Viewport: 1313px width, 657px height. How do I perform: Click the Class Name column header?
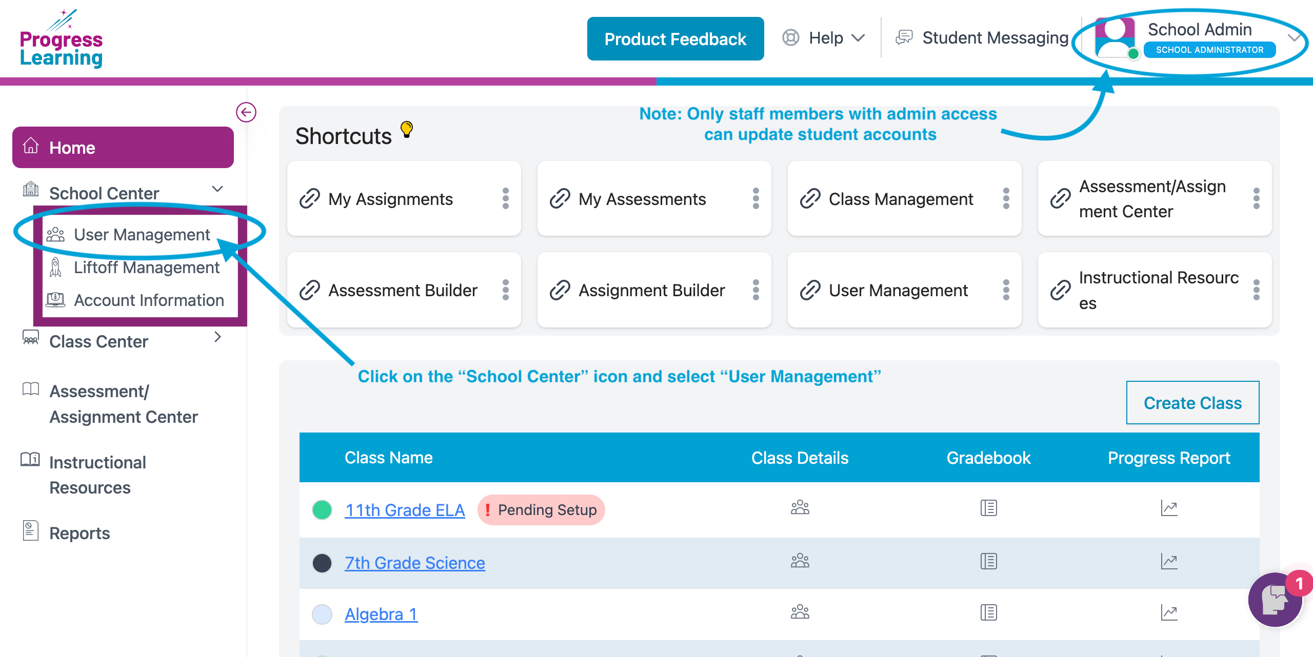point(388,457)
